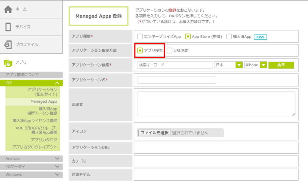Open アプリカタログ in sidebar menu

[x=44, y=140]
